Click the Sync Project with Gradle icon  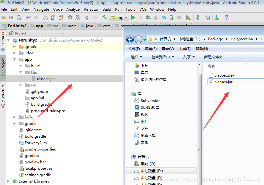pos(198,17)
